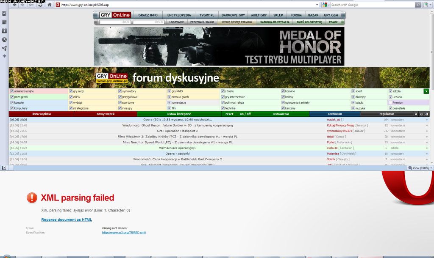Screen dimensions: 434x258
Task: Click the nowy wątek button
Action: (106, 114)
